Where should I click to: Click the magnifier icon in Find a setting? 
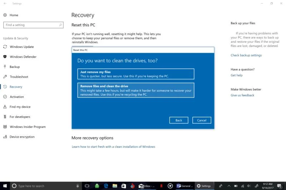click(60, 25)
